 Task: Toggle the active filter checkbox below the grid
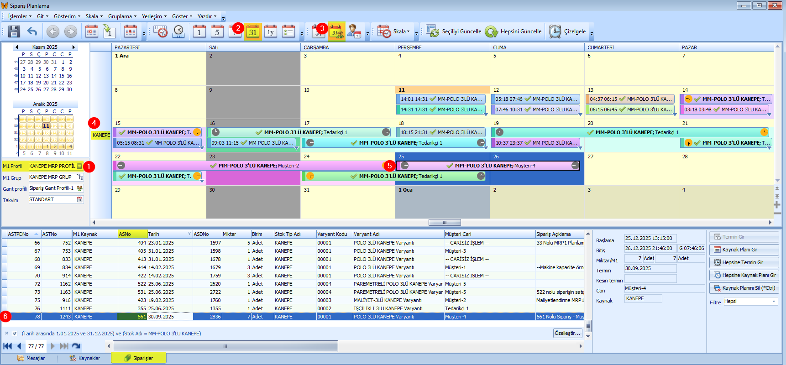pos(15,334)
